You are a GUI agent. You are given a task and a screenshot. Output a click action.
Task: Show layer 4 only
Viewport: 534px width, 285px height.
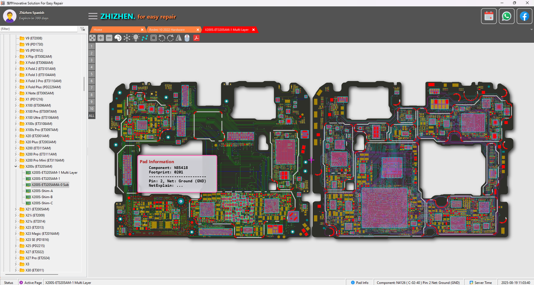pyautogui.click(x=91, y=67)
